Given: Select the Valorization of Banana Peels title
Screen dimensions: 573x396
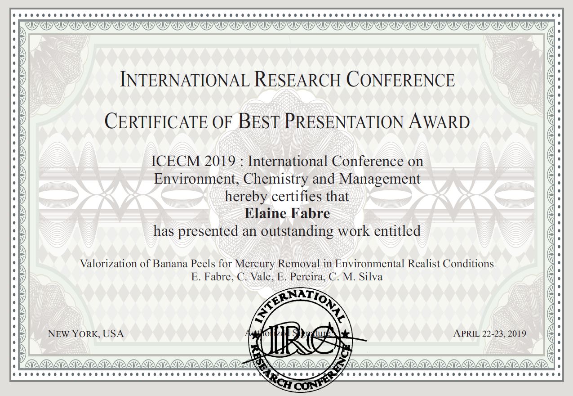Looking at the screenshot, I should click(287, 264).
